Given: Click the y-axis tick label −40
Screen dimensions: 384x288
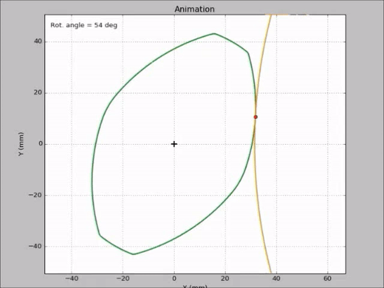Looking at the screenshot, I should click(35, 246).
